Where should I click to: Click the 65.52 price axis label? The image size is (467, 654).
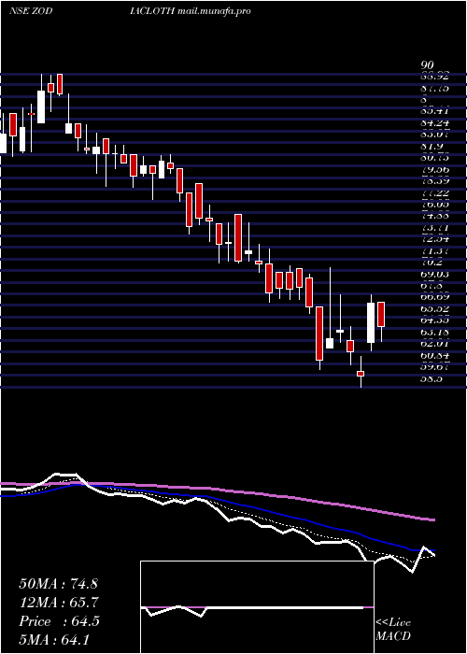pos(434,309)
